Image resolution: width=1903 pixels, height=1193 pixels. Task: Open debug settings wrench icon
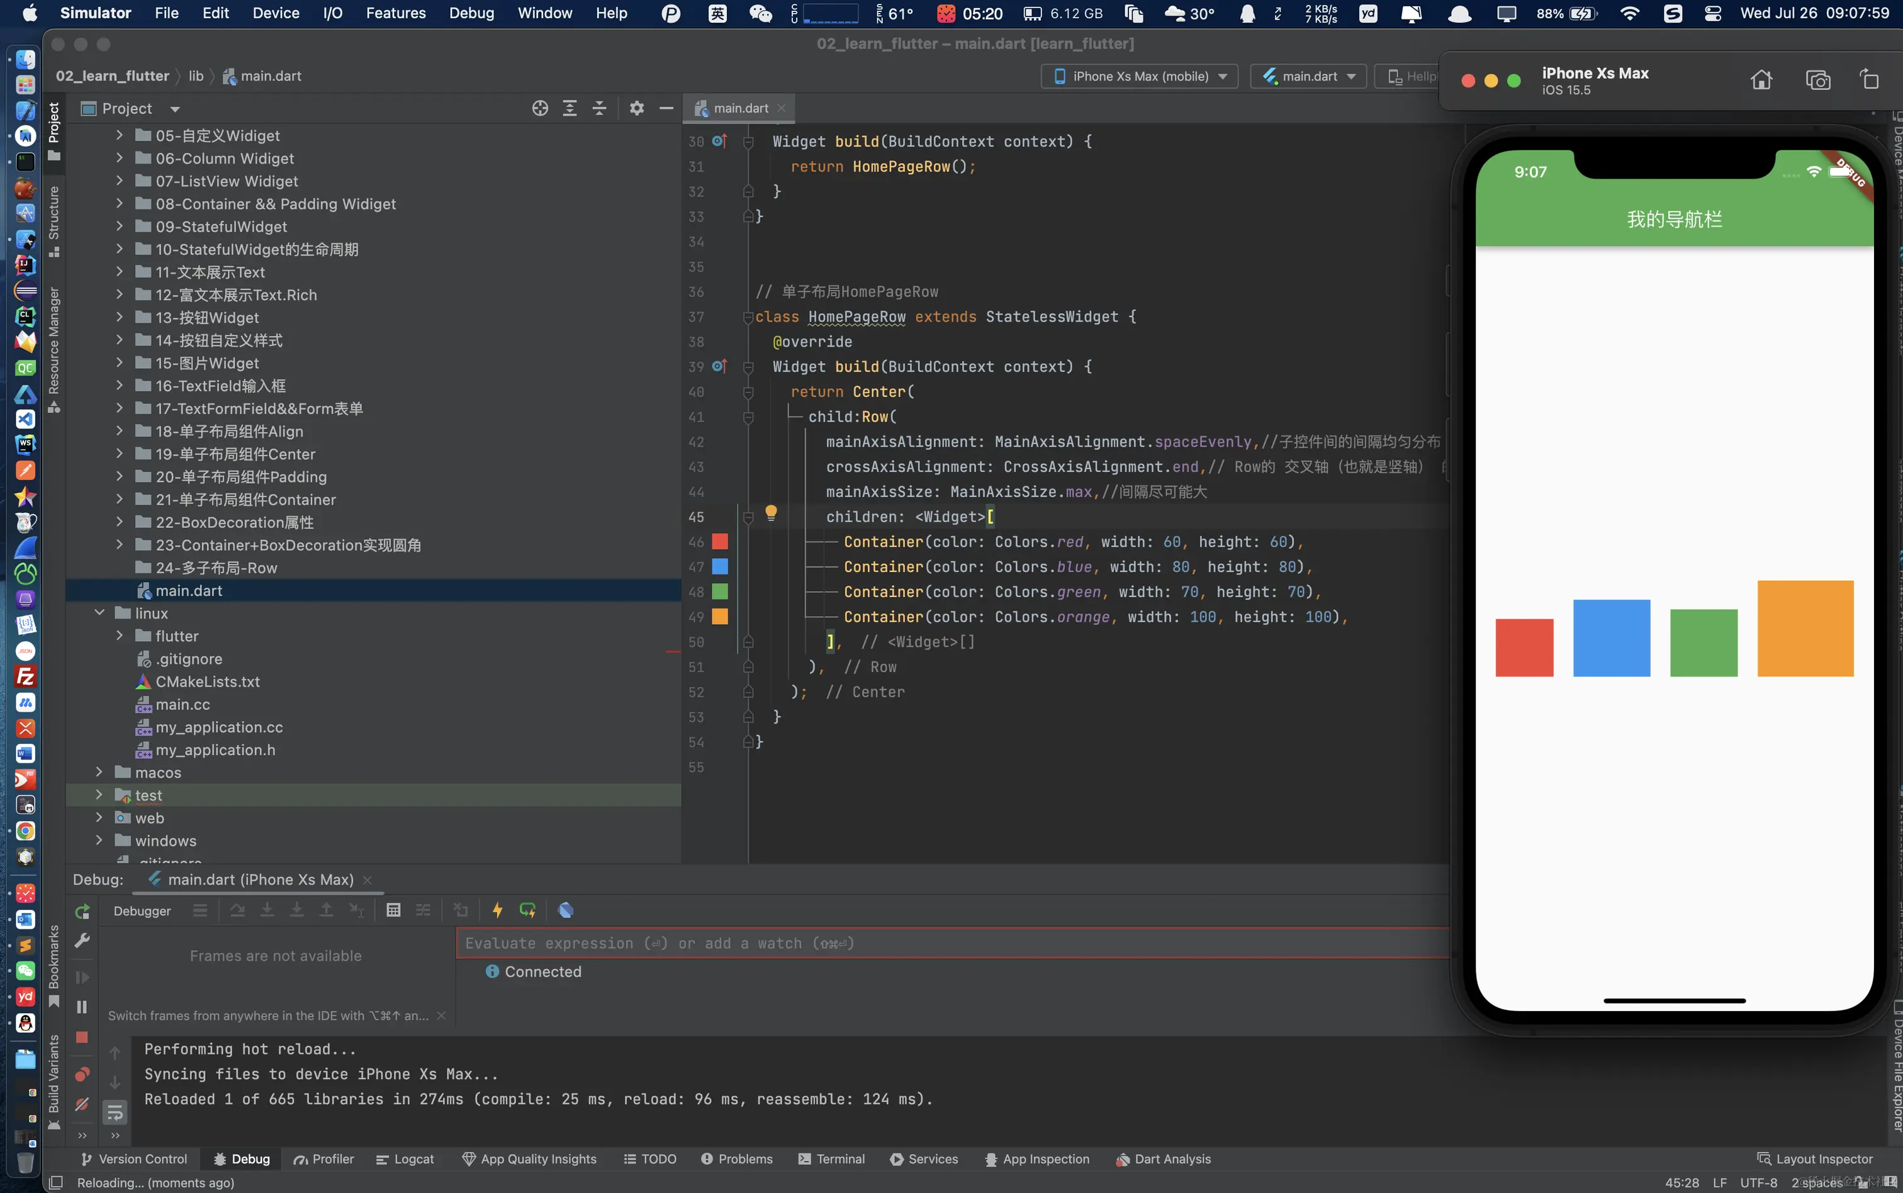click(82, 941)
